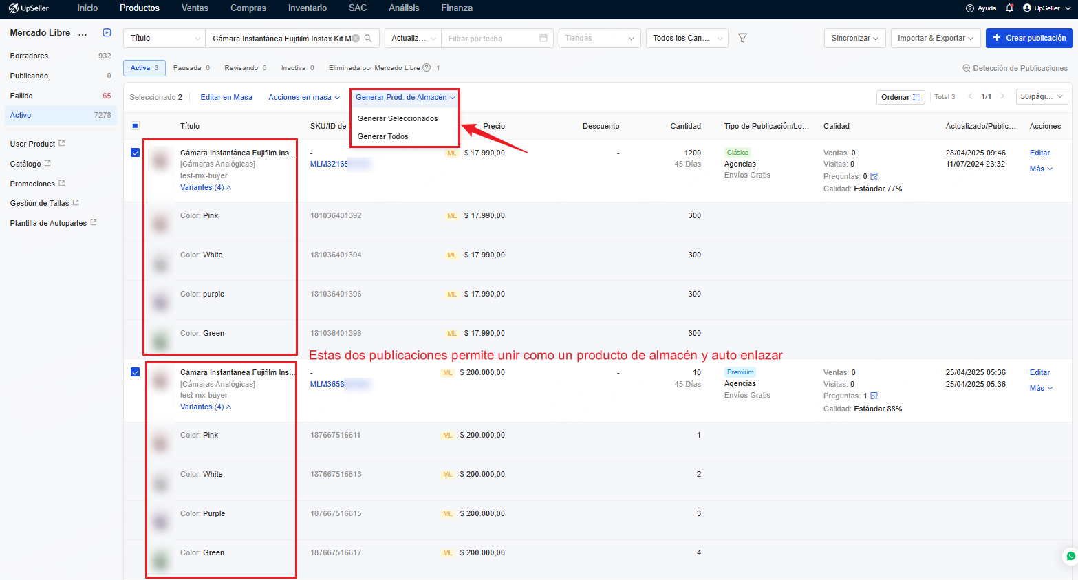
Task: Uncheck the second listing $200.000,00 checkbox
Action: [135, 372]
